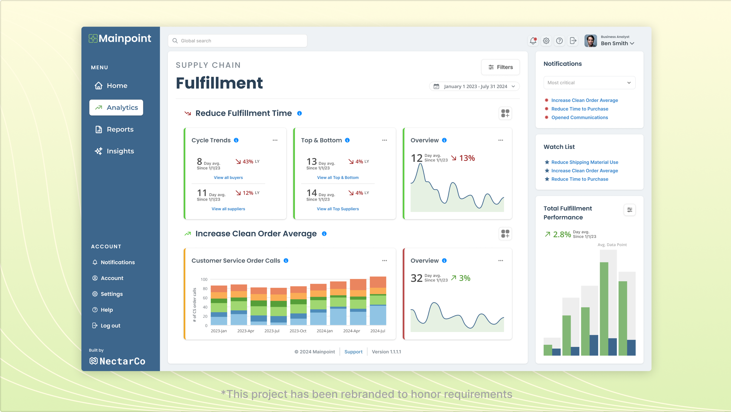Click the notification bell icon
This screenshot has width=731, height=412.
click(533, 41)
